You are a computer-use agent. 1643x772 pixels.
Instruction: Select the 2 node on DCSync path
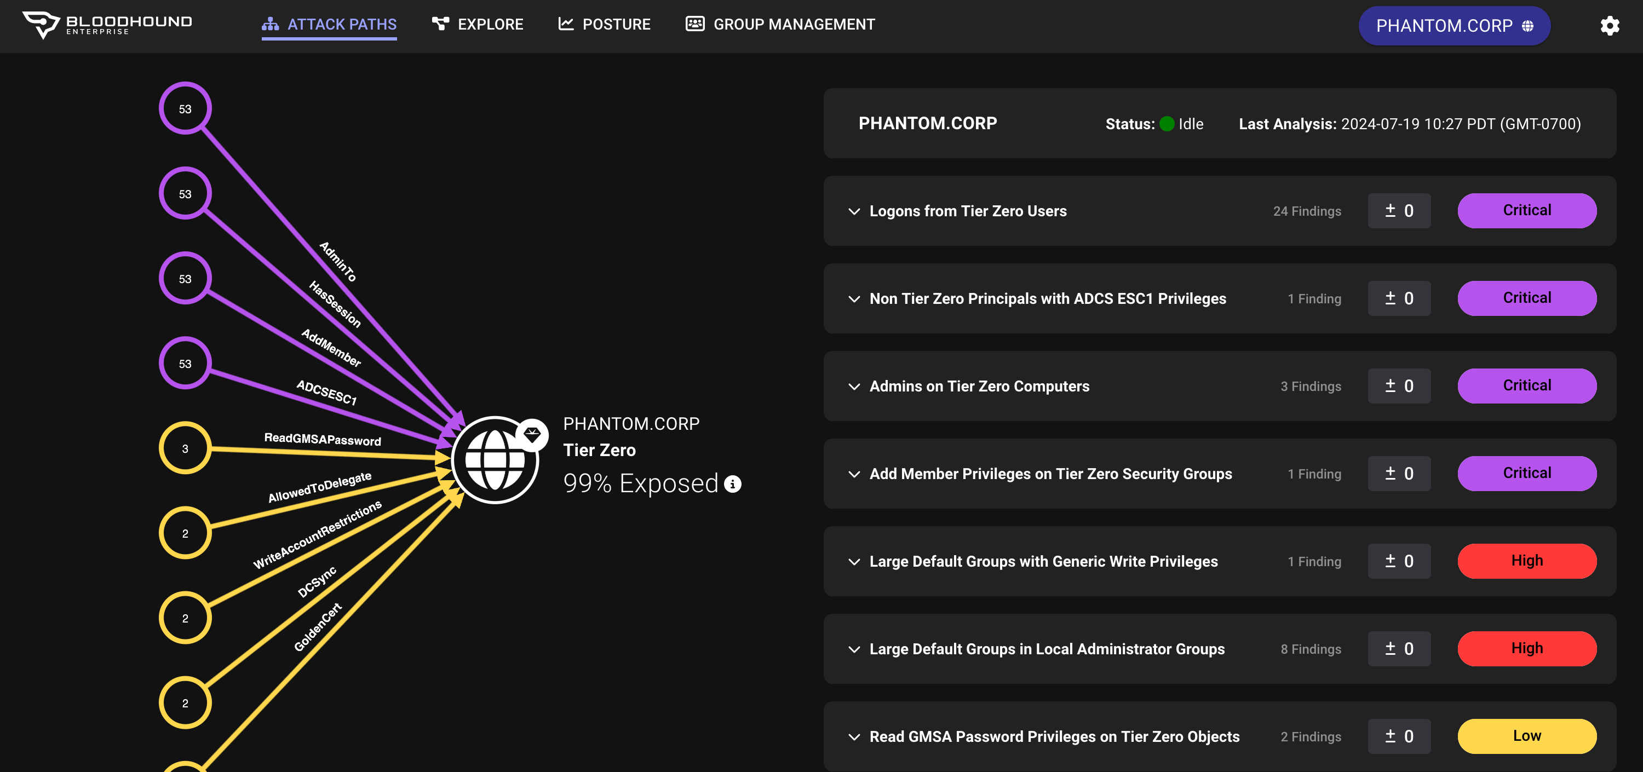tap(185, 702)
